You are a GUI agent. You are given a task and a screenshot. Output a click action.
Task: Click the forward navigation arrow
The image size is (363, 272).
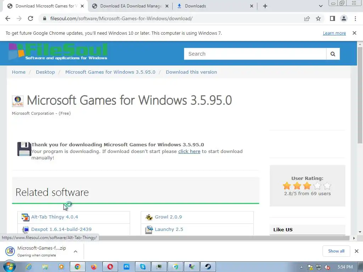(19, 18)
